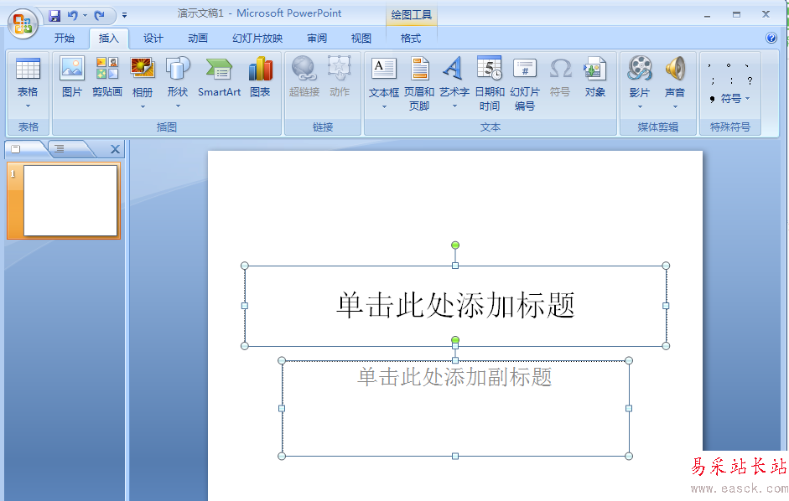
Task: Open the 幻灯片放映 tab
Action: [257, 39]
